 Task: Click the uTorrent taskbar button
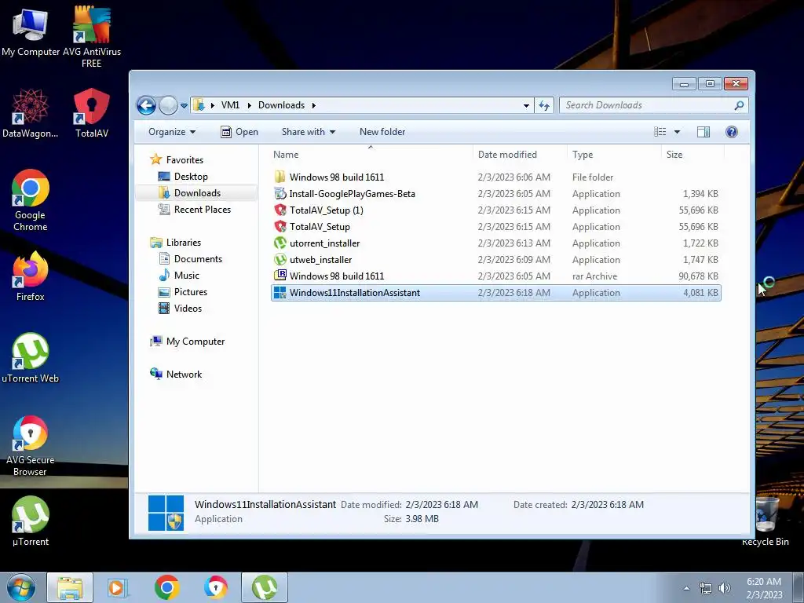pyautogui.click(x=265, y=587)
